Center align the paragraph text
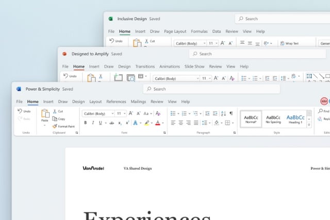The height and width of the screenshot is (220, 330). pyautogui.click(x=181, y=123)
